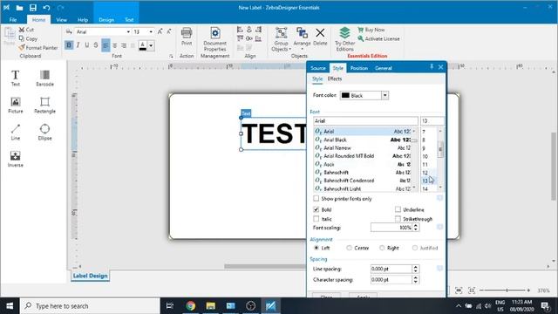Click zoom slider handle in status bar

coord(507,290)
